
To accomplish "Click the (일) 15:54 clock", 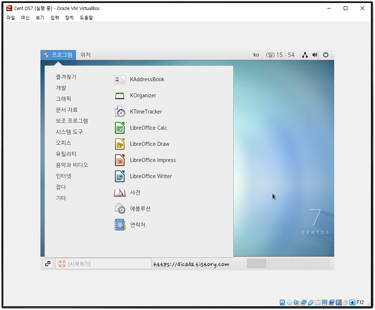I will coord(280,55).
